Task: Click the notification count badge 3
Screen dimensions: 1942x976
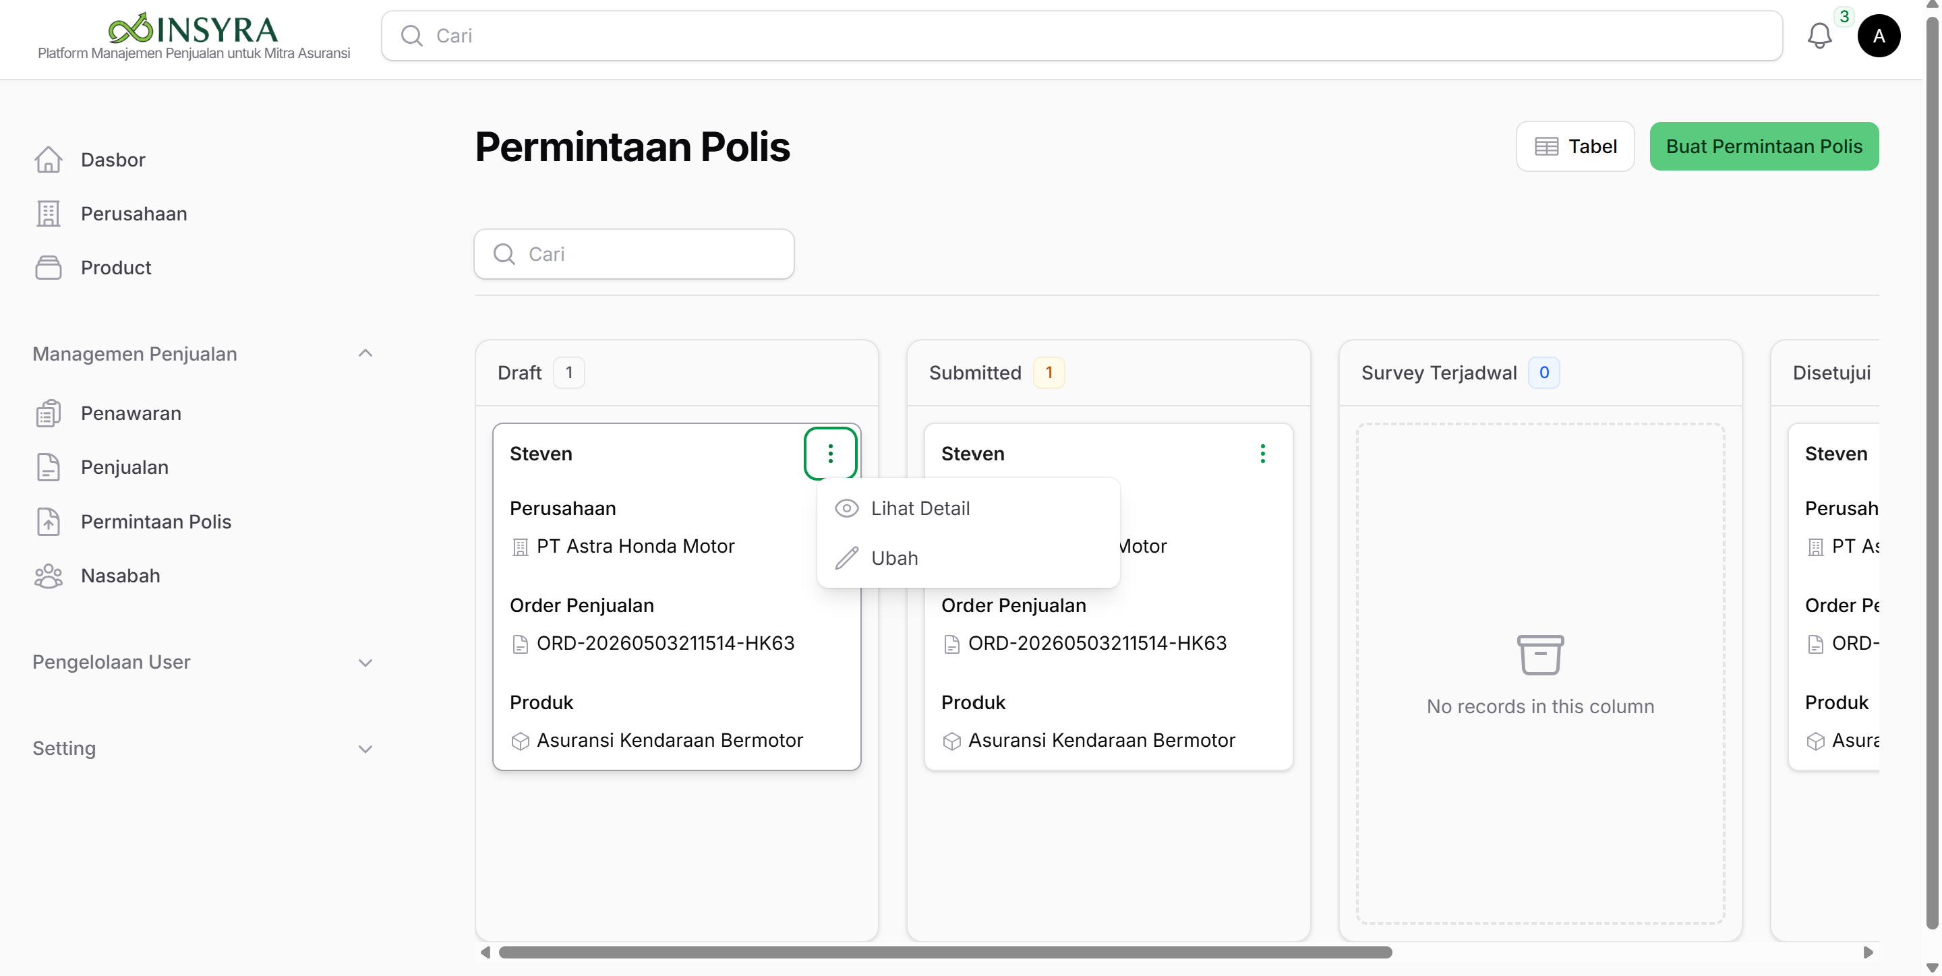Action: (1844, 17)
